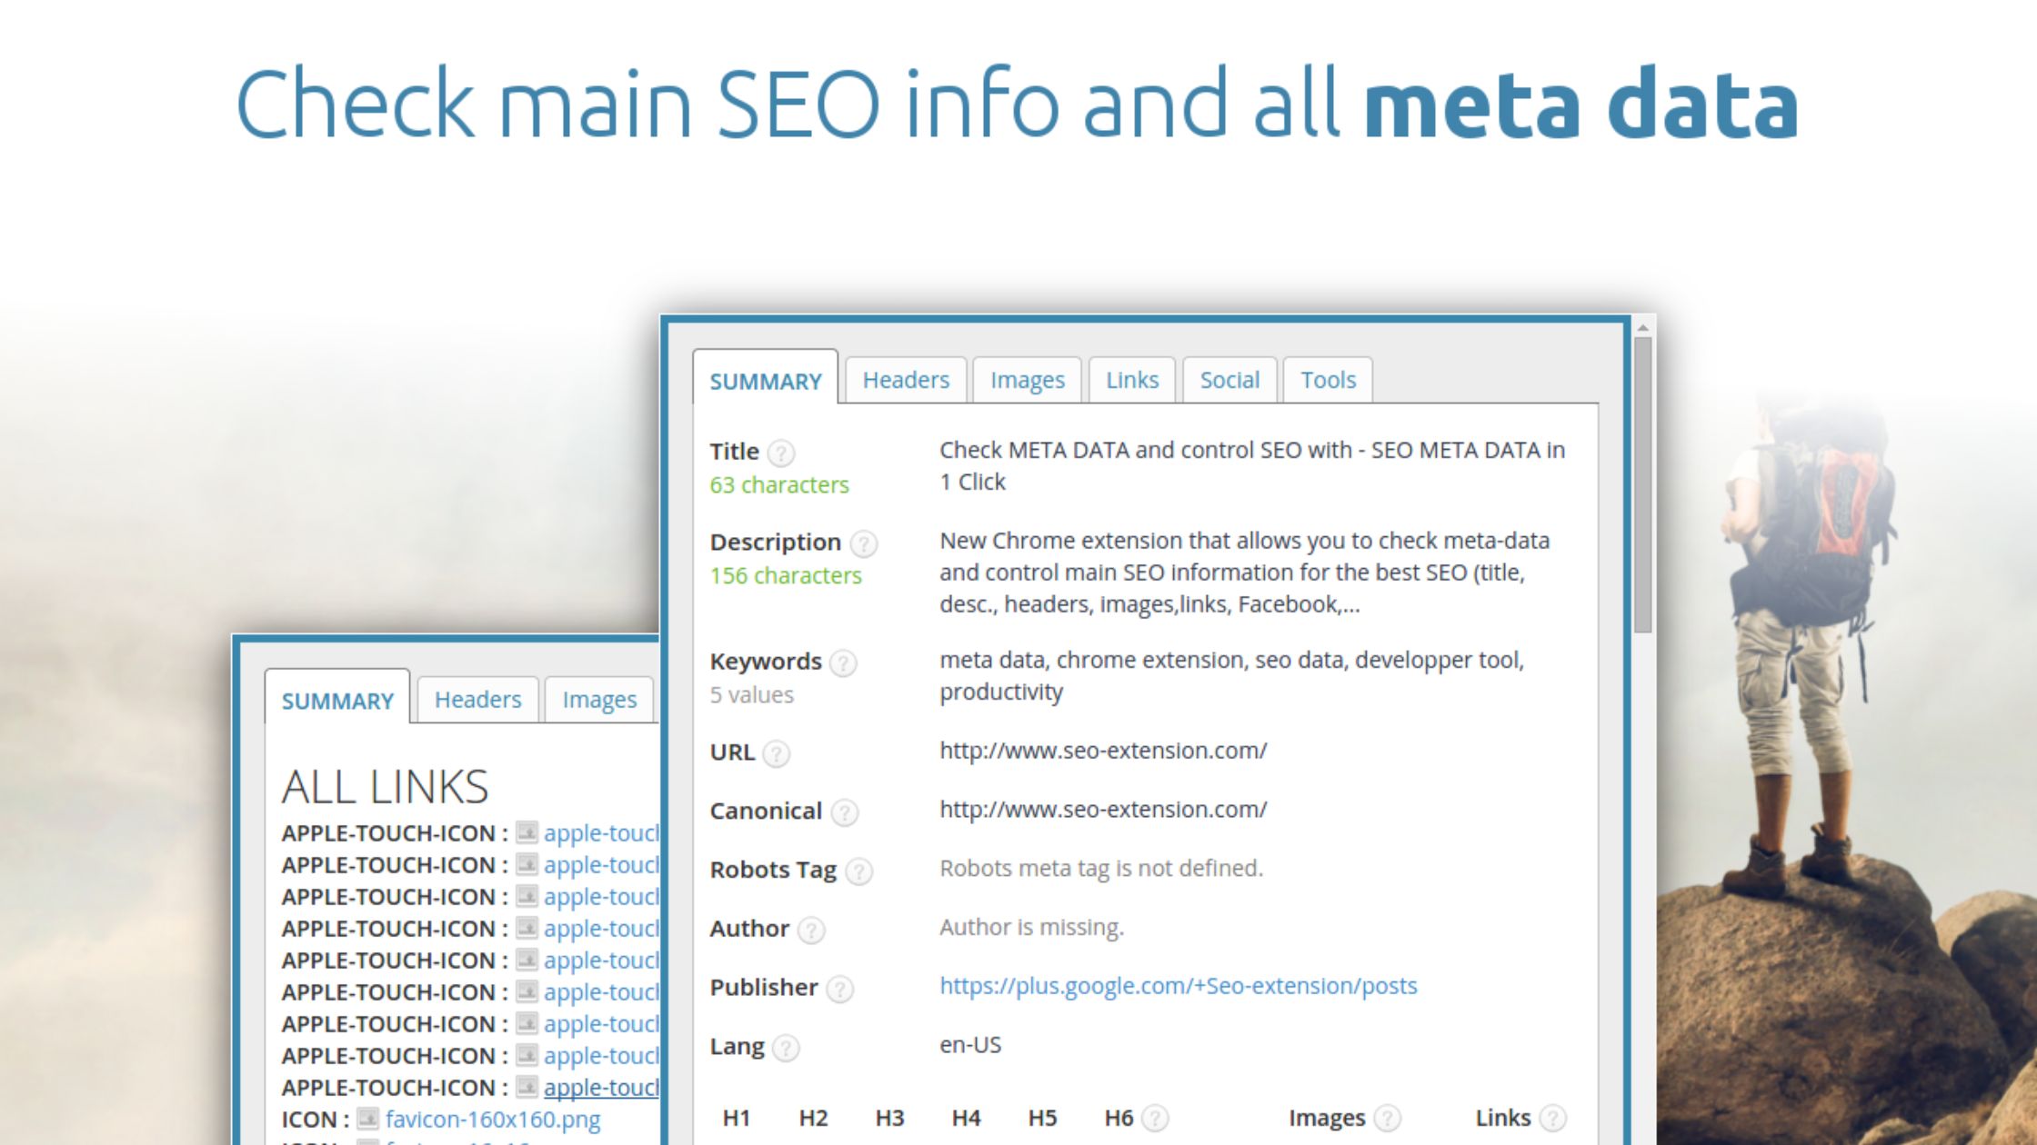2037x1145 pixels.
Task: Click the '63 characters' title count
Action: coord(779,485)
